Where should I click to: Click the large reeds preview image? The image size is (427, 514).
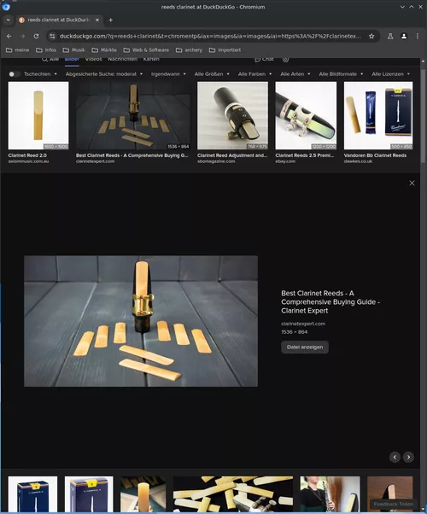pyautogui.click(x=141, y=321)
